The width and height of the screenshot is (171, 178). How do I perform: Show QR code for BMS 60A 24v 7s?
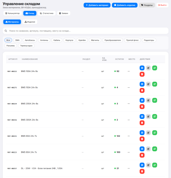142,133
